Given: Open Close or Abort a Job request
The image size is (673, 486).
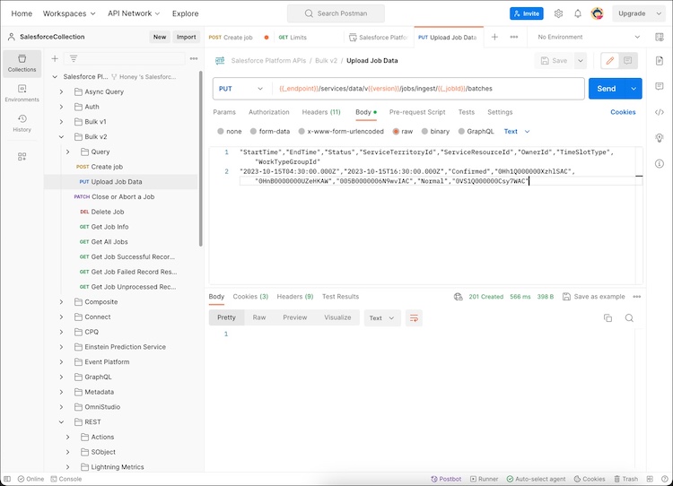Looking at the screenshot, I should click(121, 197).
